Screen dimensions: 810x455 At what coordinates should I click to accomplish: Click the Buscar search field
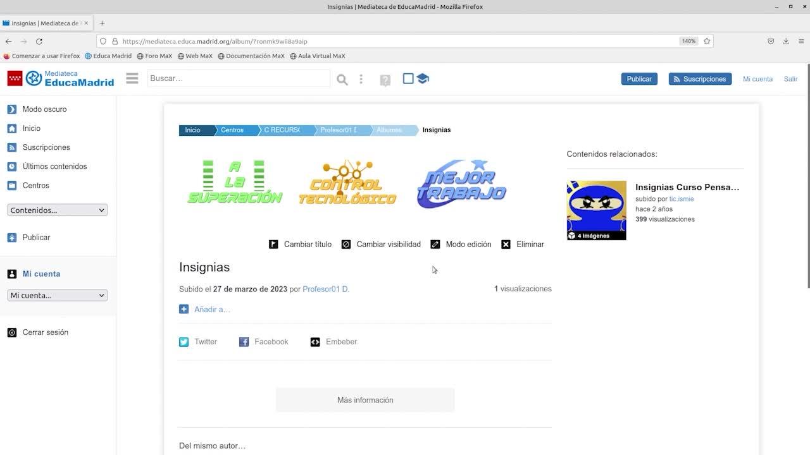point(239,78)
